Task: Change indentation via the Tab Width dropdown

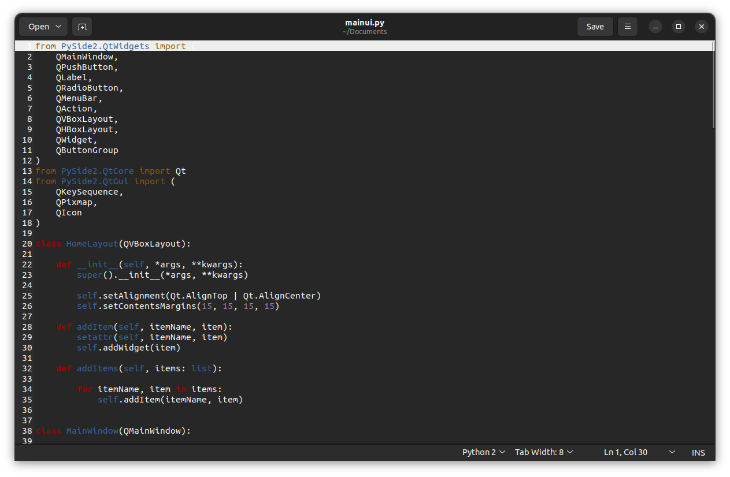Action: coord(543,452)
